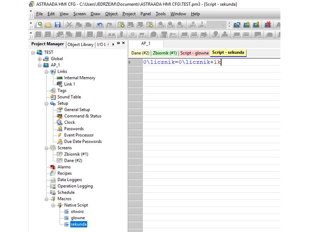Open Passwords settings
Viewport: 309px width, 232px height.
(x=74, y=129)
